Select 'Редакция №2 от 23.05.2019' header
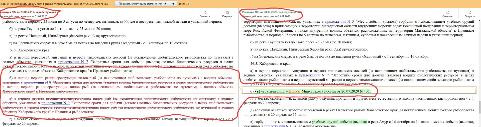The image size is (481, 127). (x=28, y=12)
